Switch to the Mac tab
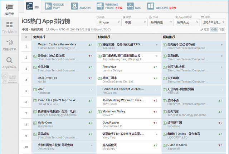This screenshot has width=229, height=154. click(134, 6)
